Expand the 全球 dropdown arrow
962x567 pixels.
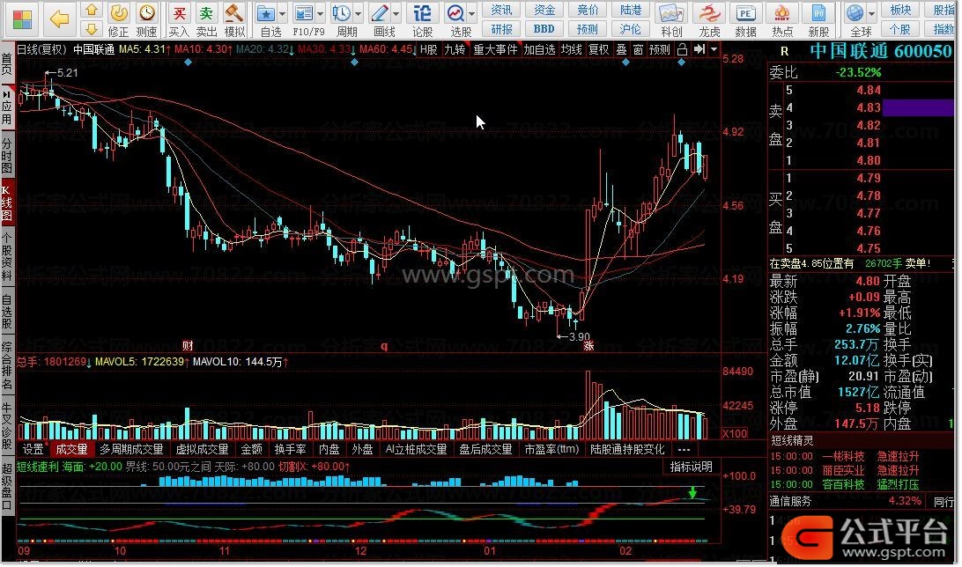[x=872, y=13]
